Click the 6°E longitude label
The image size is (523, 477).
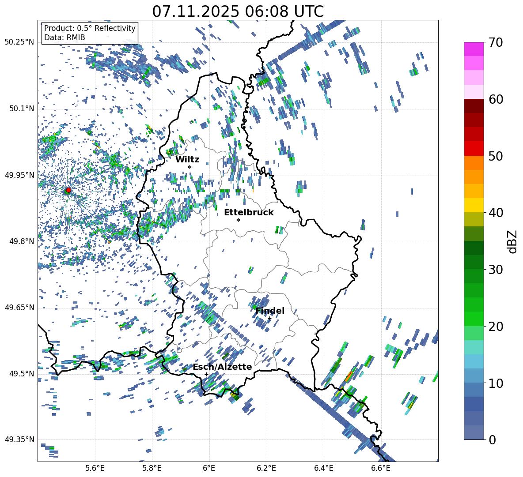[209, 468]
